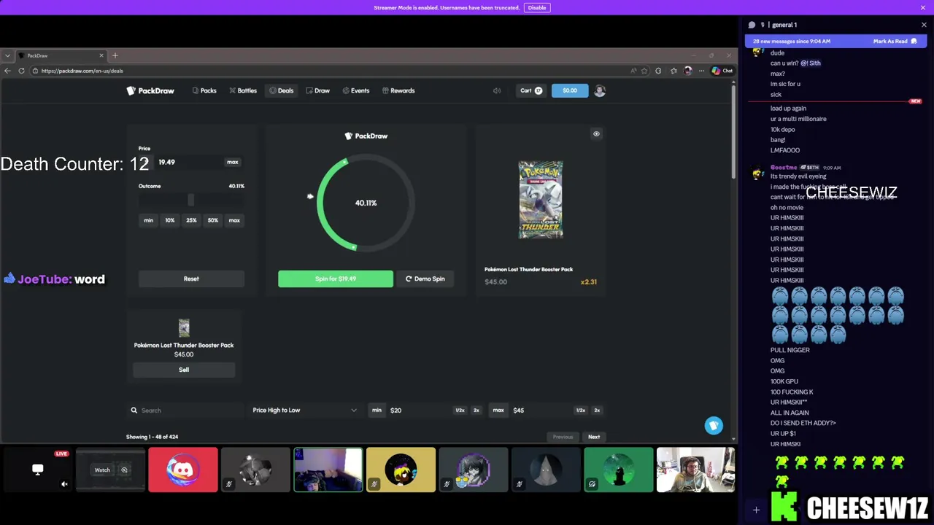Click the page vertical scrollbar
The image size is (934, 525).
click(x=733, y=131)
